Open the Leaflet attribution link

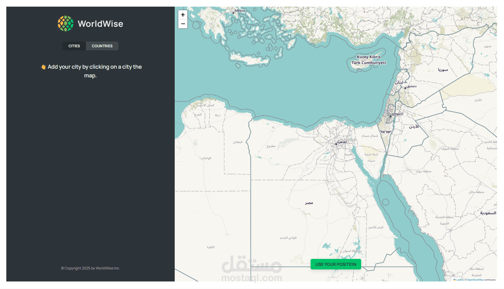click(459, 280)
